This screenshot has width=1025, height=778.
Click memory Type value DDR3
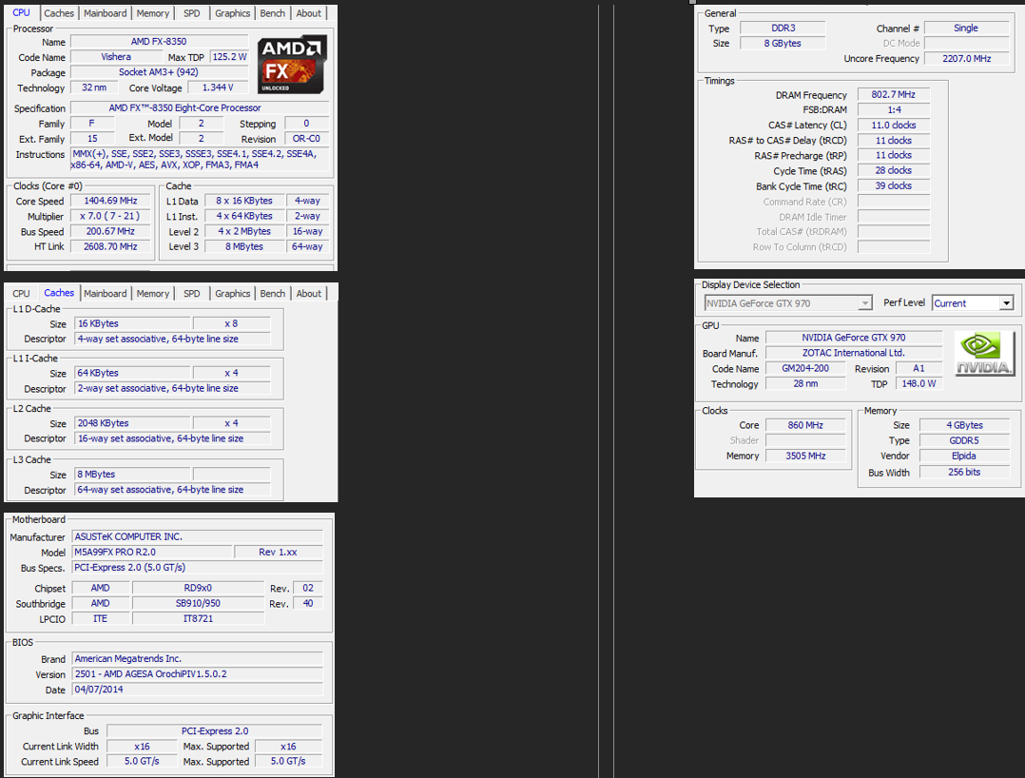coord(783,29)
